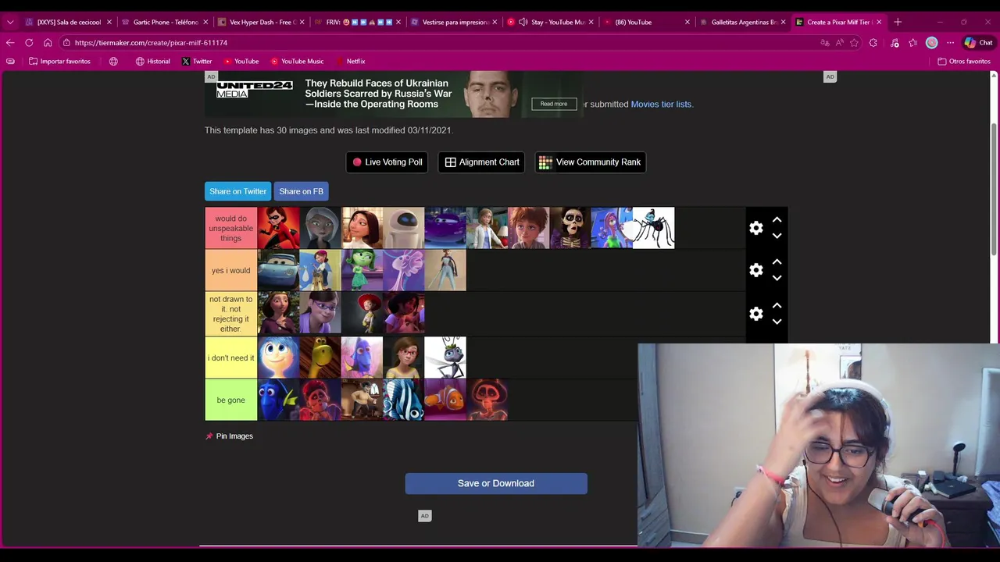Move 'not drawn to it' row down
This screenshot has width=1000, height=562.
pyautogui.click(x=777, y=322)
